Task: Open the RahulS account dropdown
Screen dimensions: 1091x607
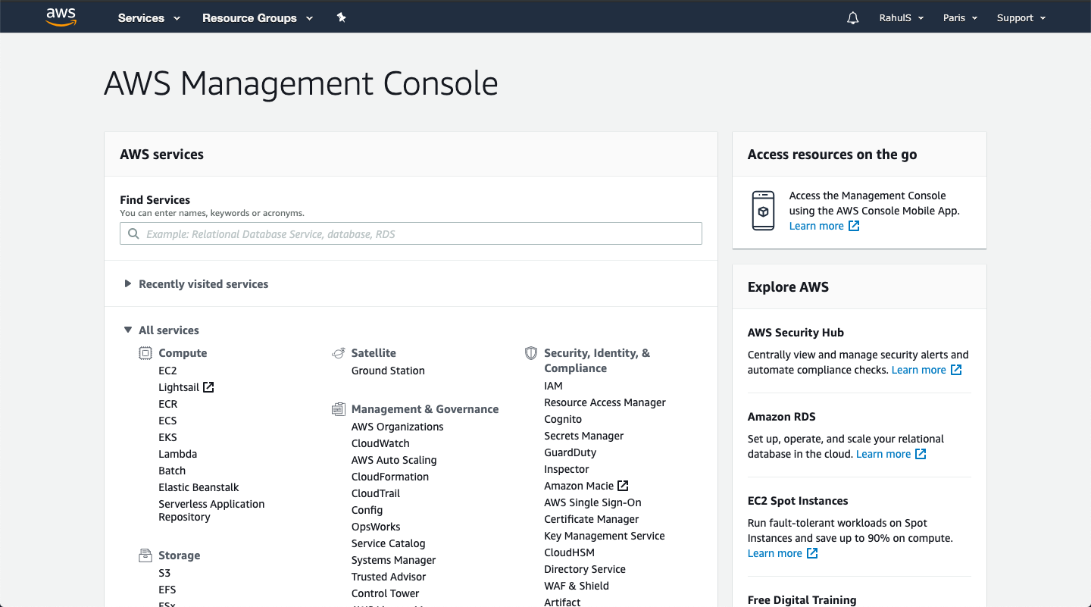Action: coord(901,18)
